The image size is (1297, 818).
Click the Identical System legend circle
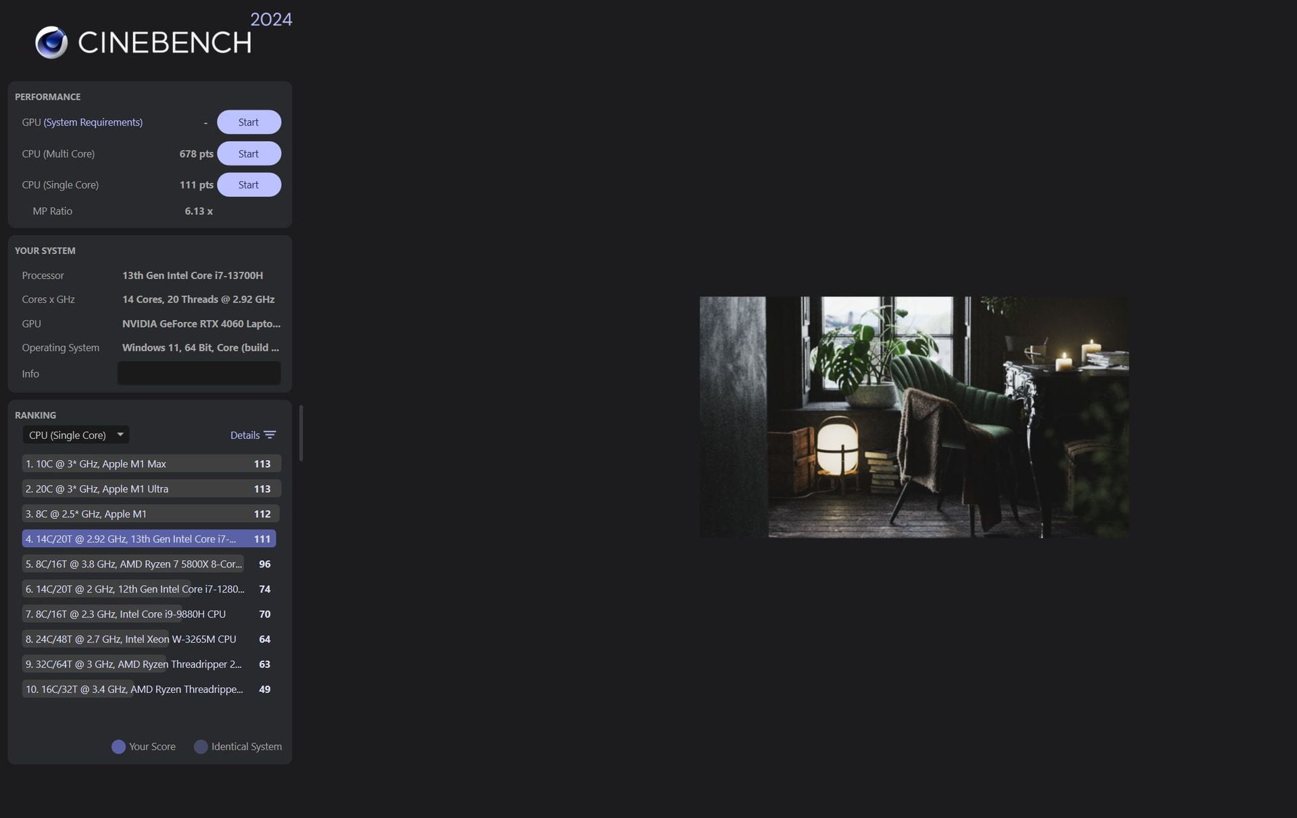pyautogui.click(x=201, y=746)
